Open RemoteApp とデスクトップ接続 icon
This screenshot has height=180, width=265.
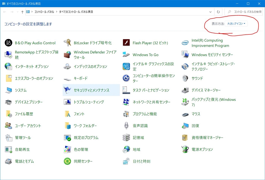(9, 55)
